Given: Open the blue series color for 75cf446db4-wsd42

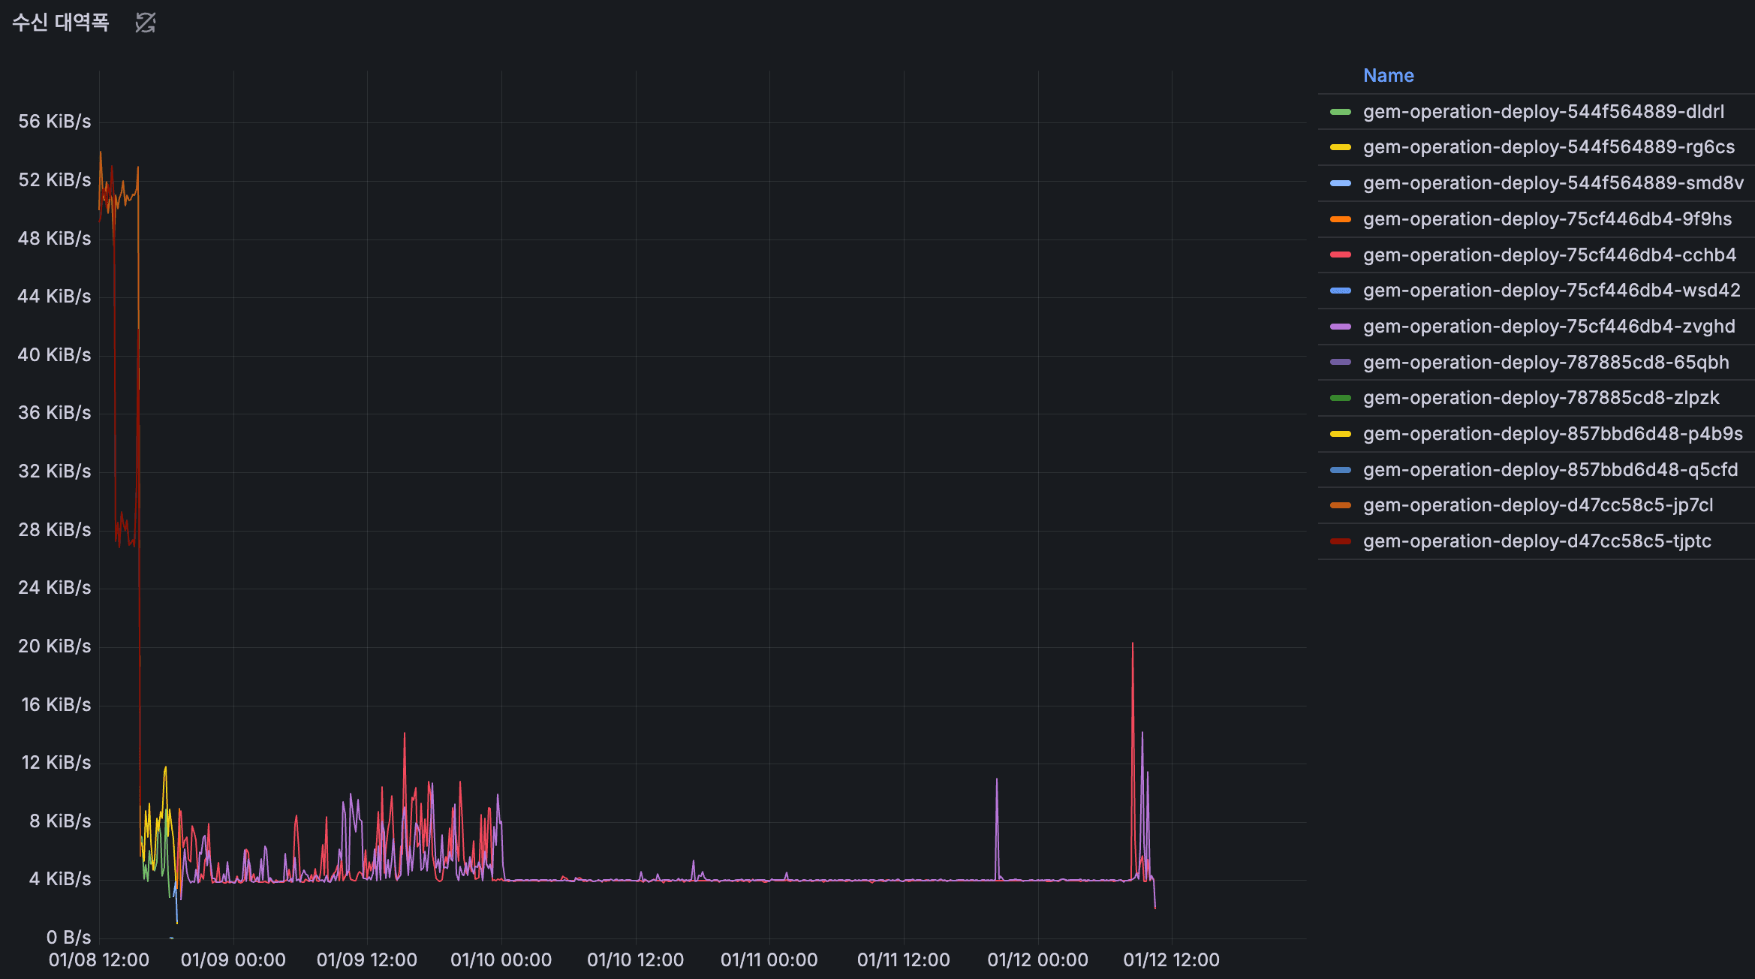Looking at the screenshot, I should click(x=1340, y=291).
